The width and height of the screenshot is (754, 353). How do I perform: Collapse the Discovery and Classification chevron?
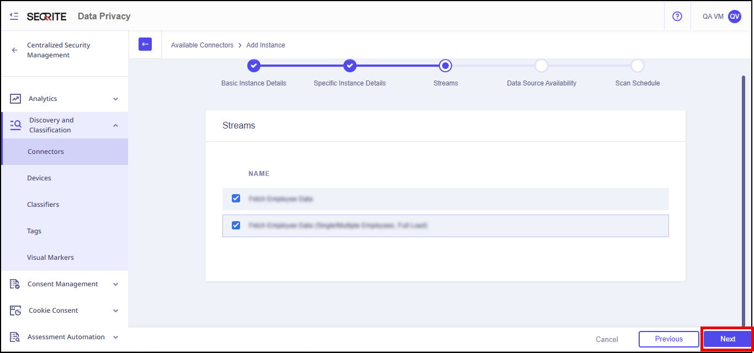coord(115,125)
